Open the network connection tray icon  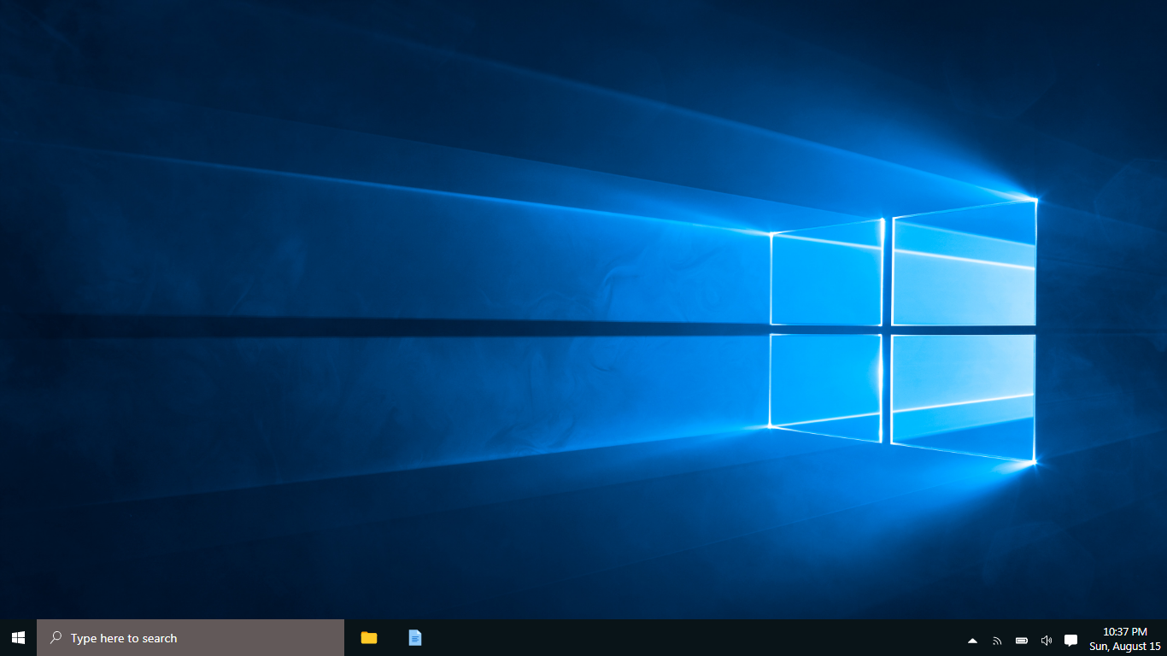pyautogui.click(x=997, y=640)
